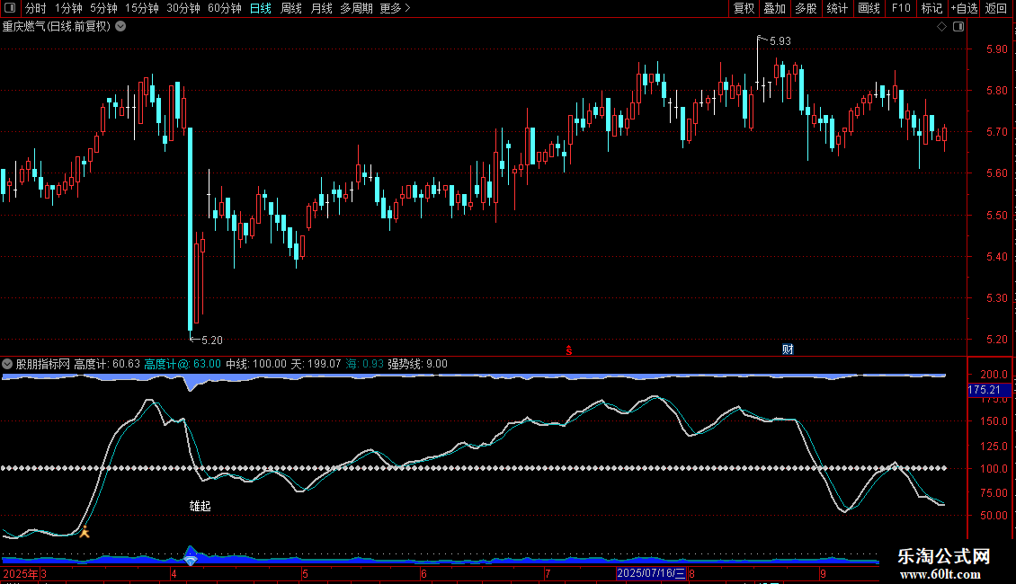Open the F10 company info
This screenshot has height=584, width=1016.
901,8
